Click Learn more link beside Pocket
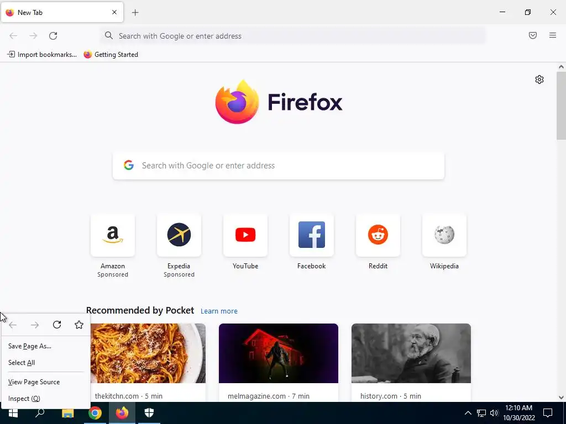Image resolution: width=566 pixels, height=424 pixels. coord(219,311)
